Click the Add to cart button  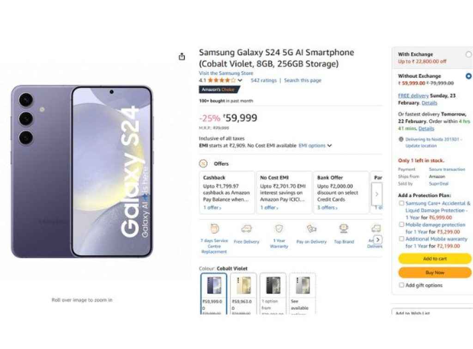point(434,259)
